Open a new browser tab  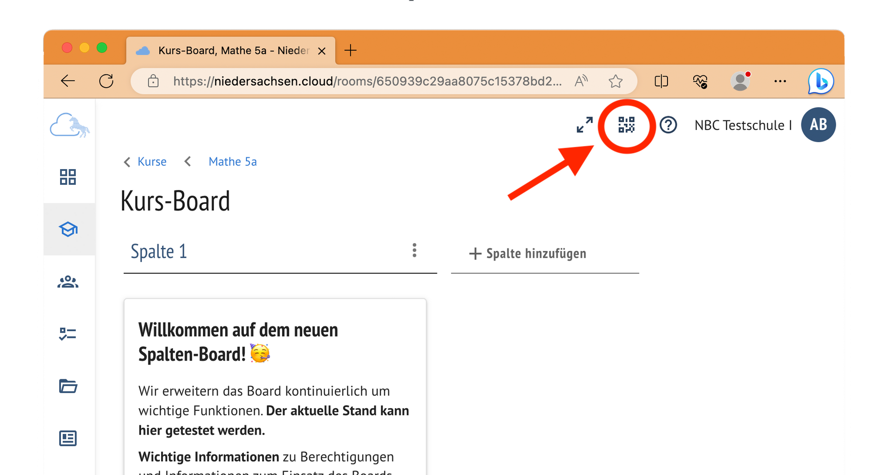[x=351, y=51]
